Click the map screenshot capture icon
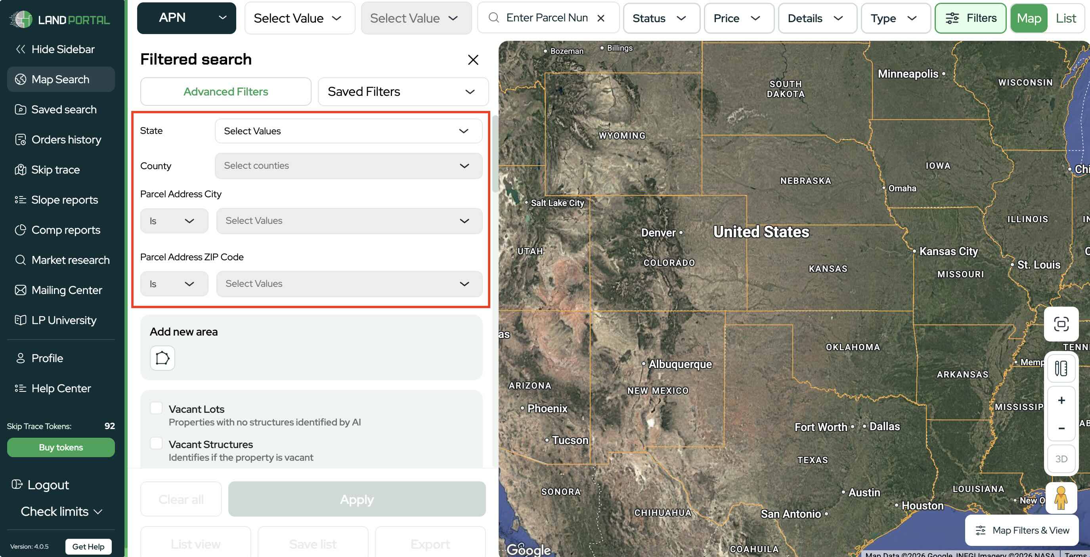 click(x=1061, y=324)
